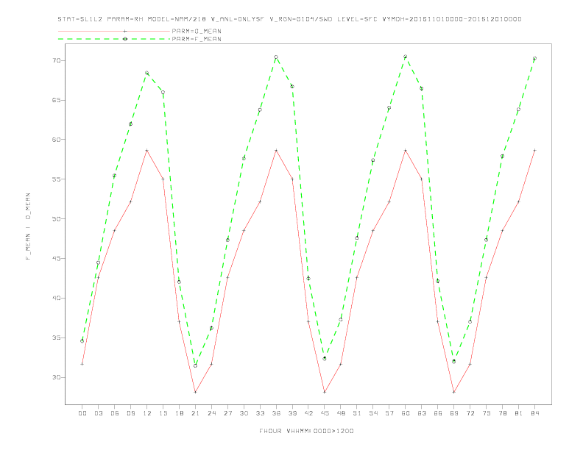Click y-axis tick label 40
The height and width of the screenshot is (450, 583).
(x=57, y=298)
